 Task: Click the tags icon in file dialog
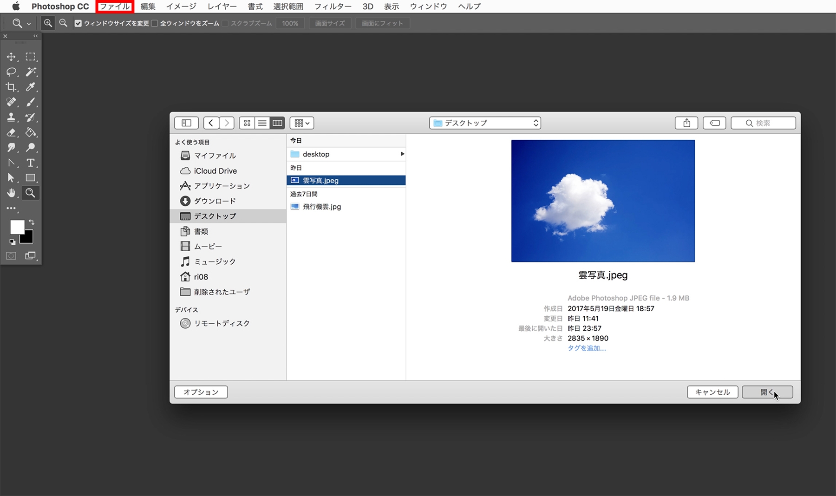(x=714, y=123)
